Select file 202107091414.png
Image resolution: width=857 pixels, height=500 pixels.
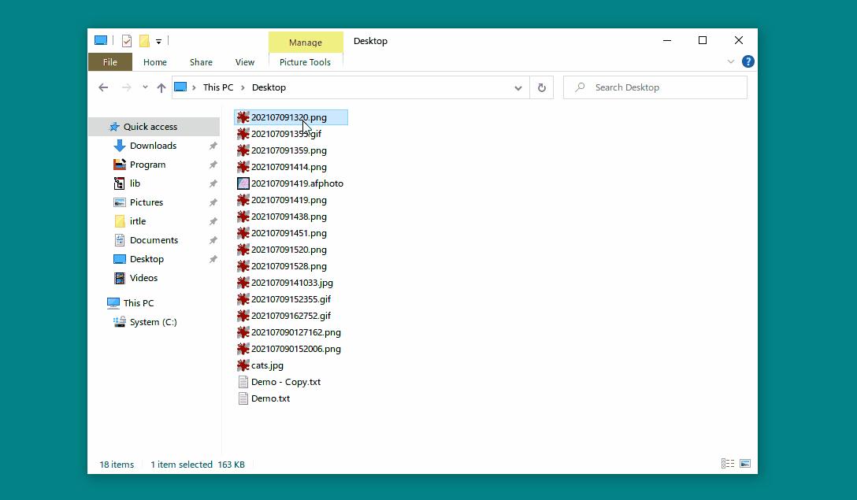coord(288,167)
